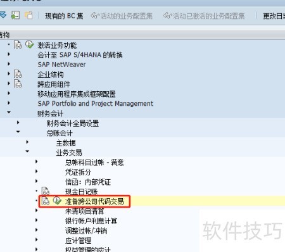Collapse the 总账会计 node
The image size is (285, 252).
click(x=18, y=132)
